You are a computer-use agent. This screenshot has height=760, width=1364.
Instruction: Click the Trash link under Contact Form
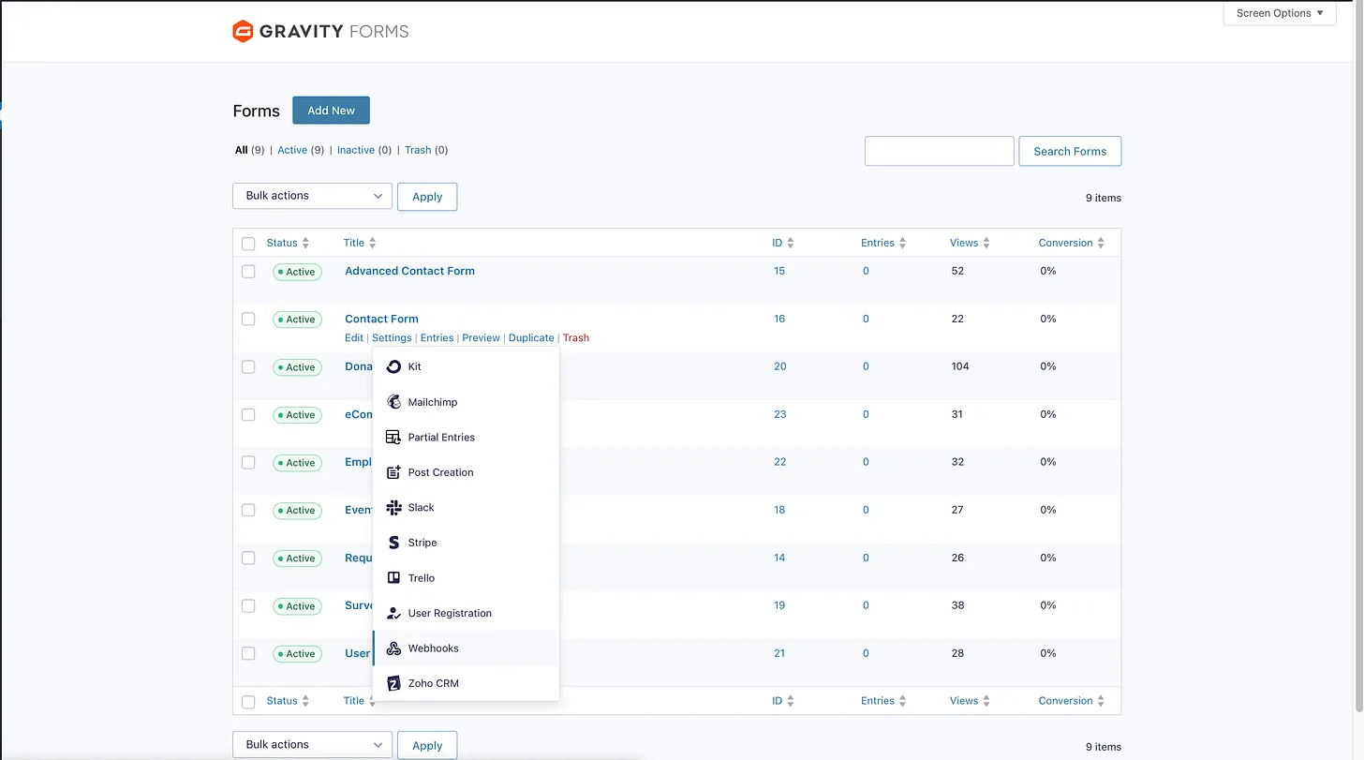tap(576, 338)
